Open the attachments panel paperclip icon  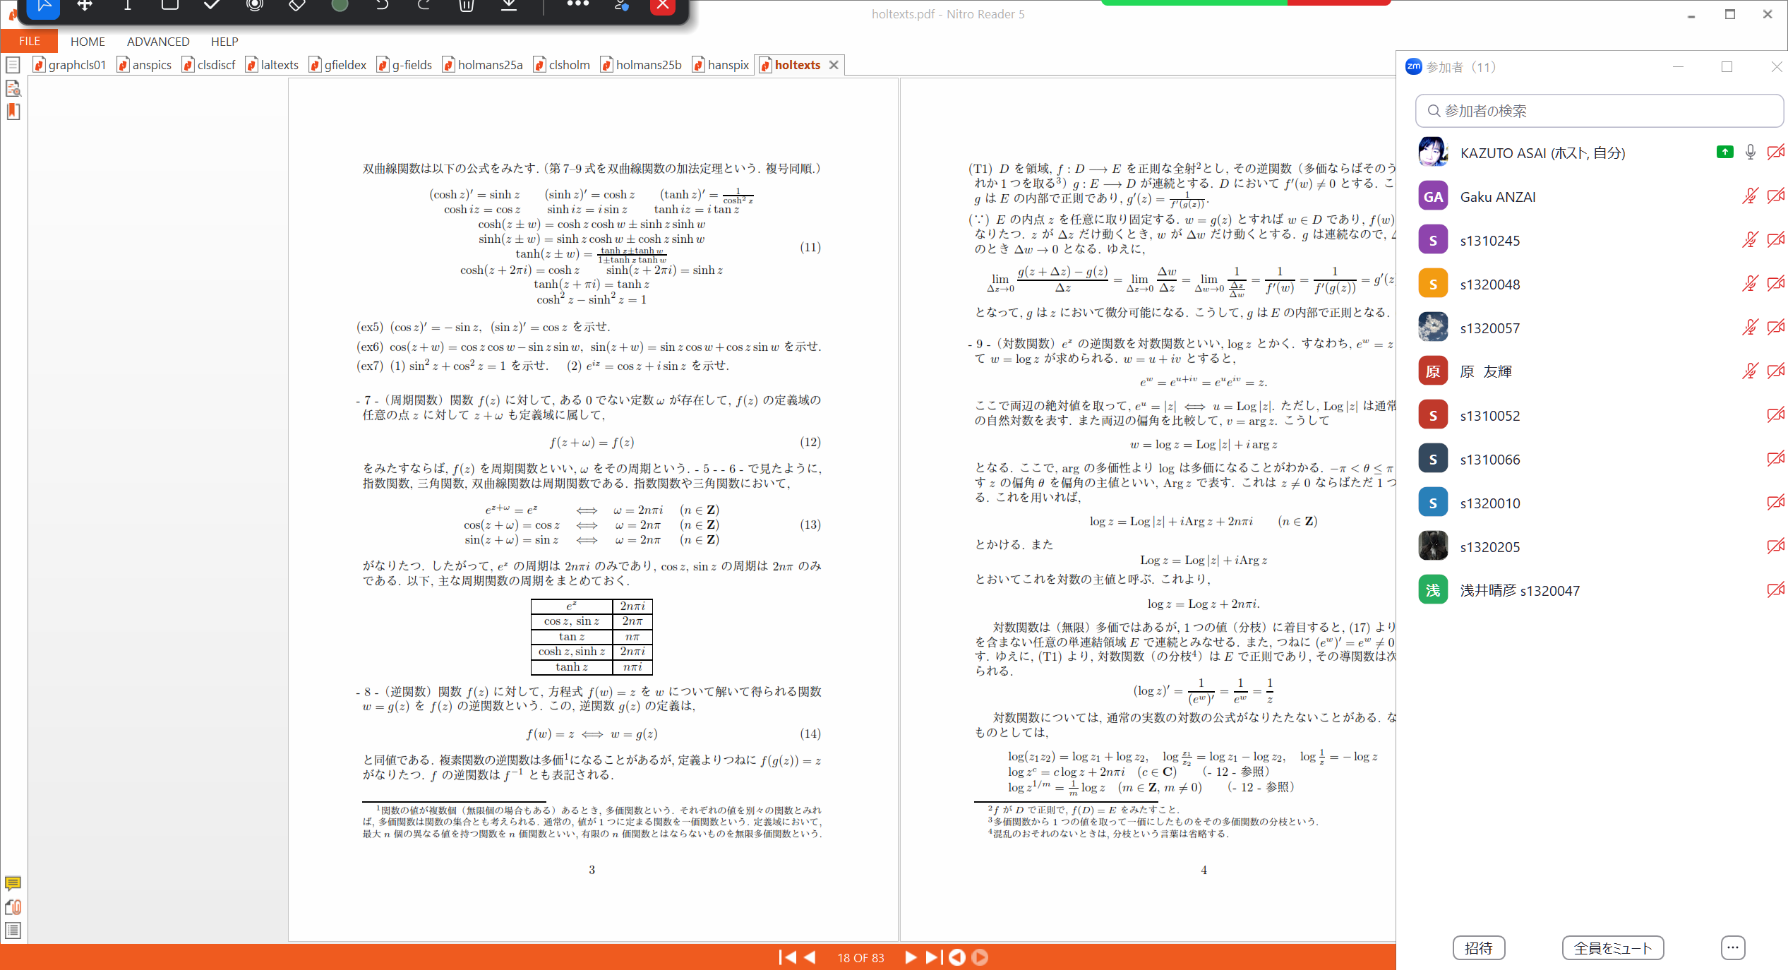click(x=13, y=907)
